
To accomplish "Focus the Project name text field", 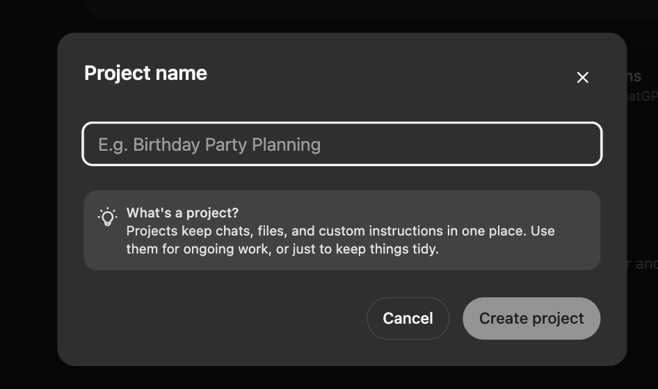I will 342,144.
